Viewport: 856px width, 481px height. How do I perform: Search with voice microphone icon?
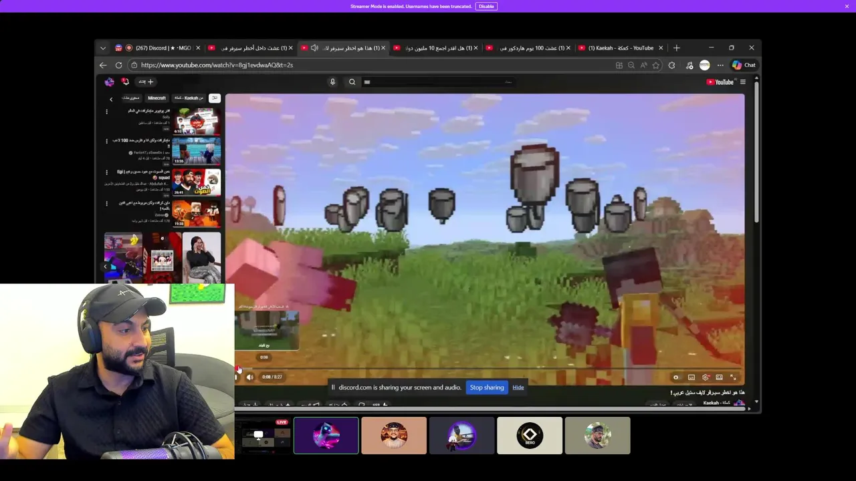click(x=332, y=82)
